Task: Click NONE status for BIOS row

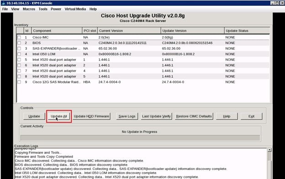Action: click(230, 43)
